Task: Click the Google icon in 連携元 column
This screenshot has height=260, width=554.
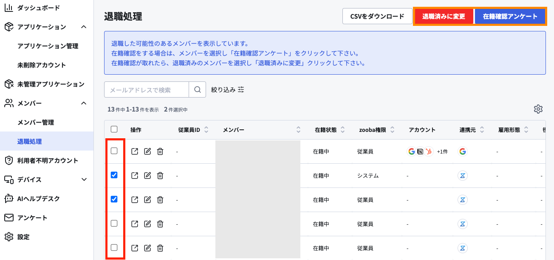Action: tap(463, 151)
